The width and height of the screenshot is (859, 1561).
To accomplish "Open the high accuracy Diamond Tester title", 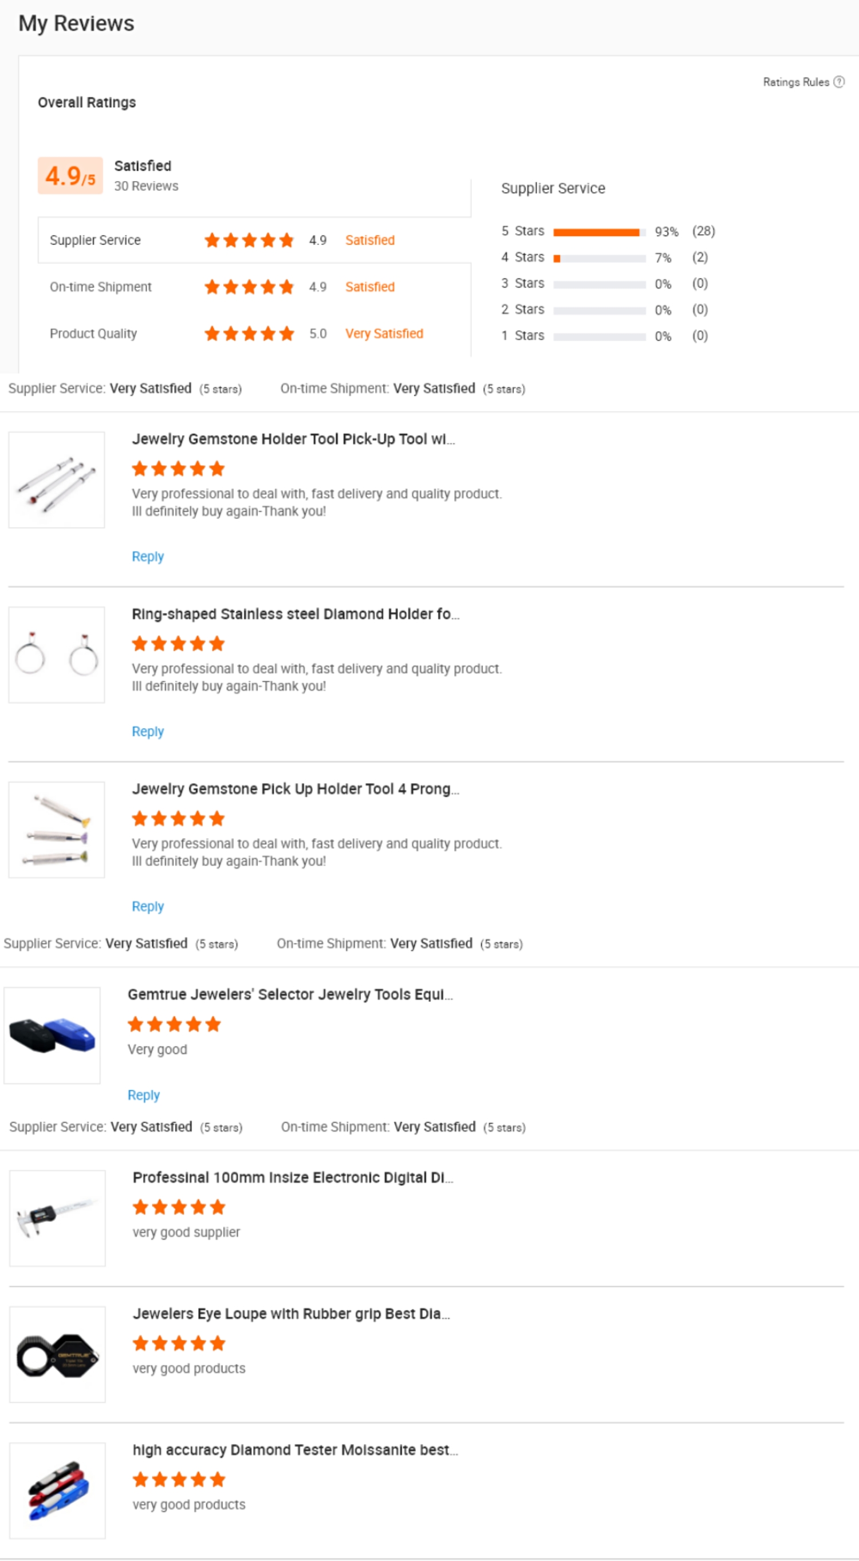I will (x=295, y=1450).
